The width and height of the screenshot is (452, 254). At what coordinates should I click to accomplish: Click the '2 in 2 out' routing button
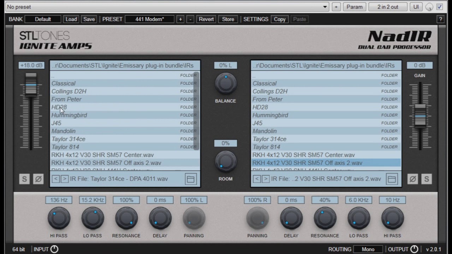pos(388,7)
